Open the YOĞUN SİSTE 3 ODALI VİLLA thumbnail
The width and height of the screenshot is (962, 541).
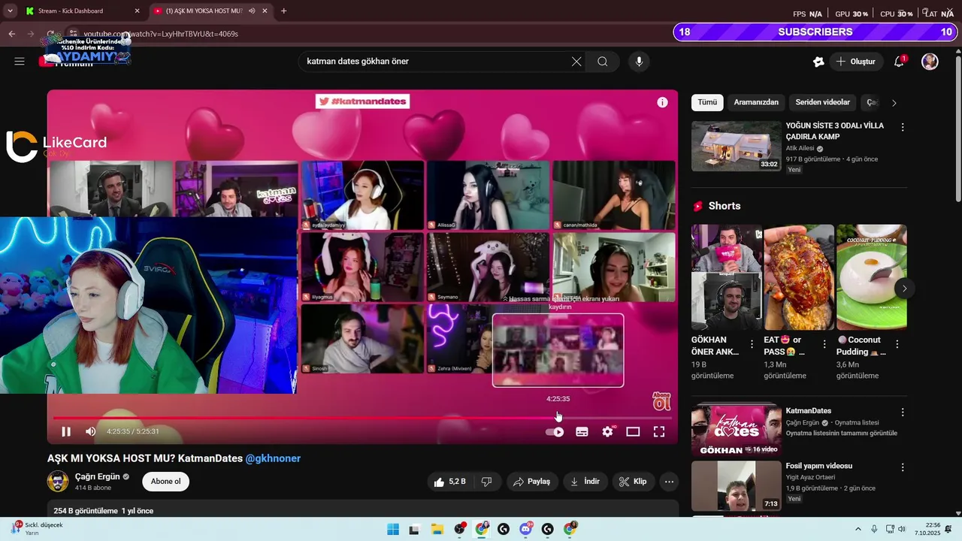pos(737,146)
